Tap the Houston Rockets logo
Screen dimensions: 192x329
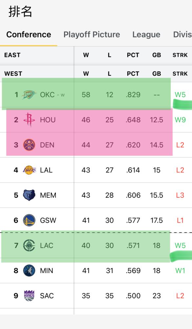[x=29, y=120]
